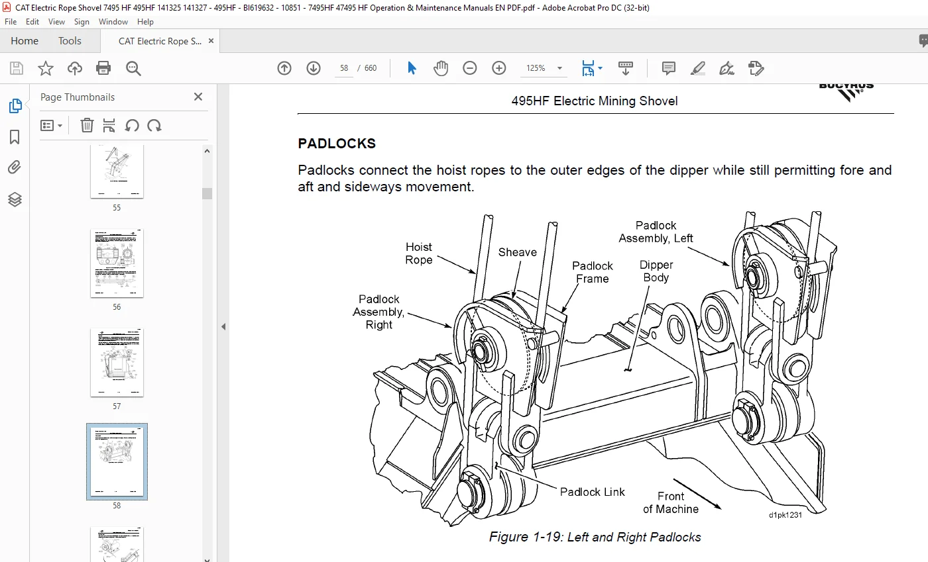The width and height of the screenshot is (928, 562).
Task: Switch to the Tools tab
Action: 70,41
